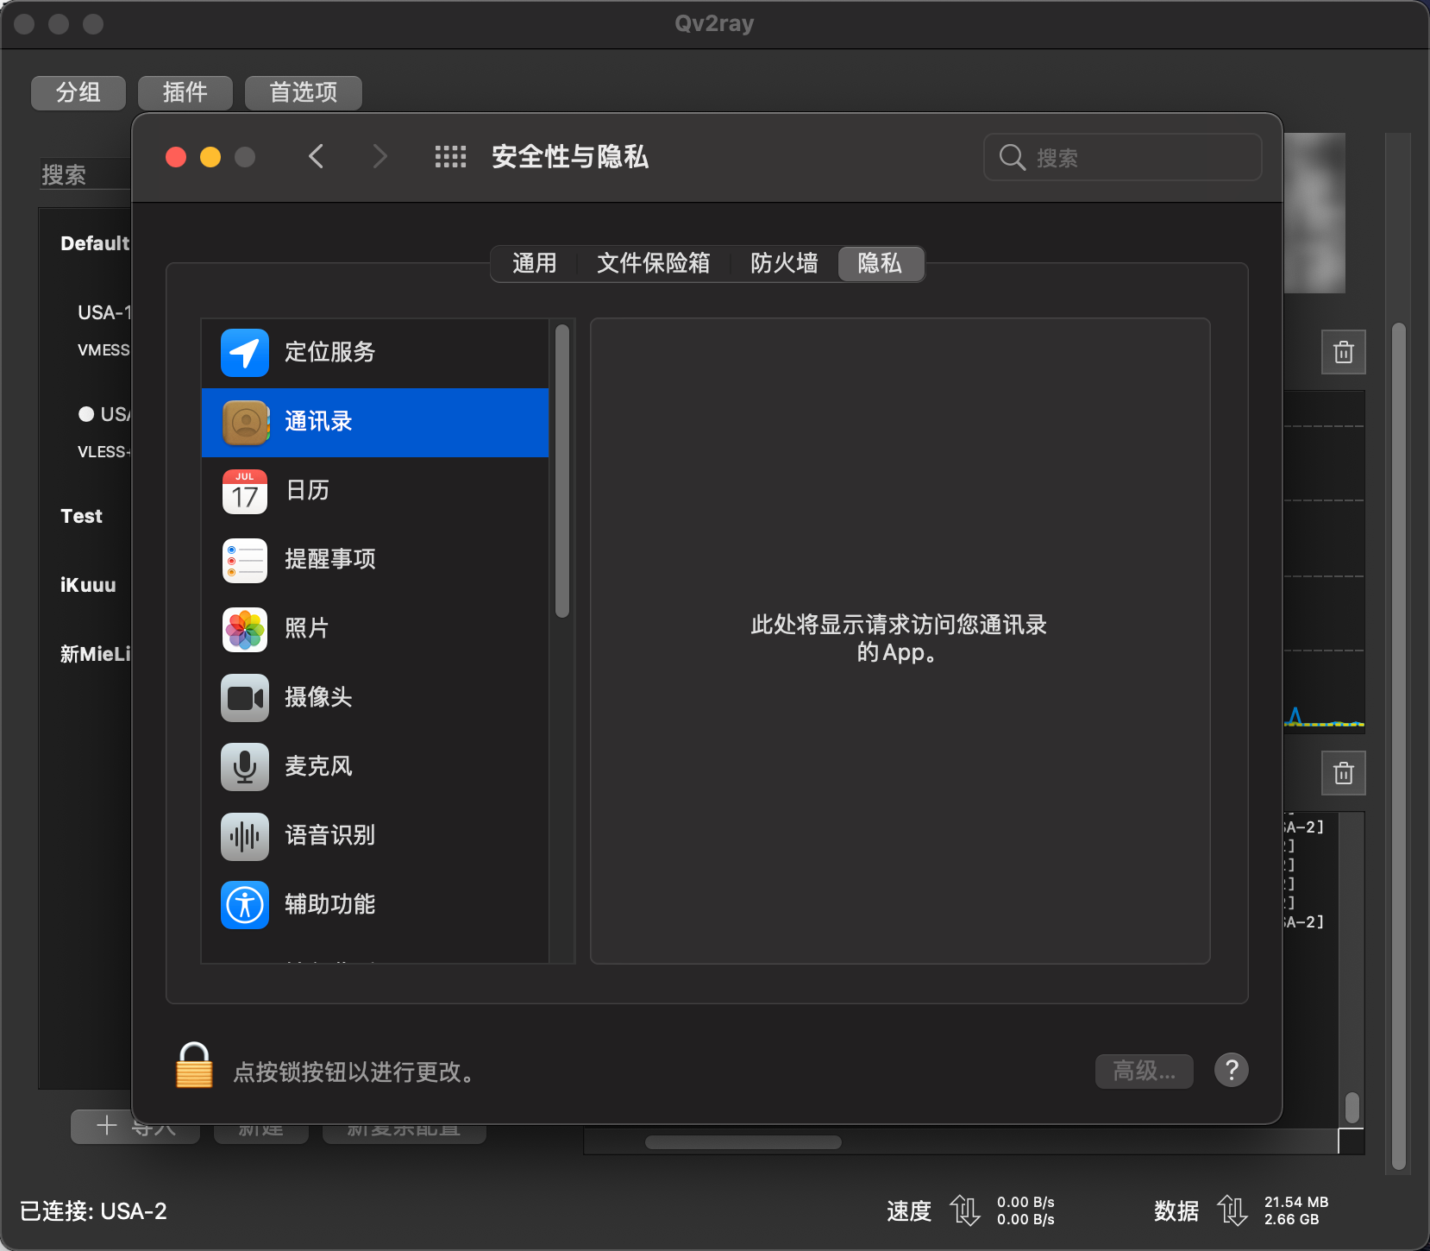Open help with the question mark button
1430x1251 pixels.
[x=1232, y=1071]
